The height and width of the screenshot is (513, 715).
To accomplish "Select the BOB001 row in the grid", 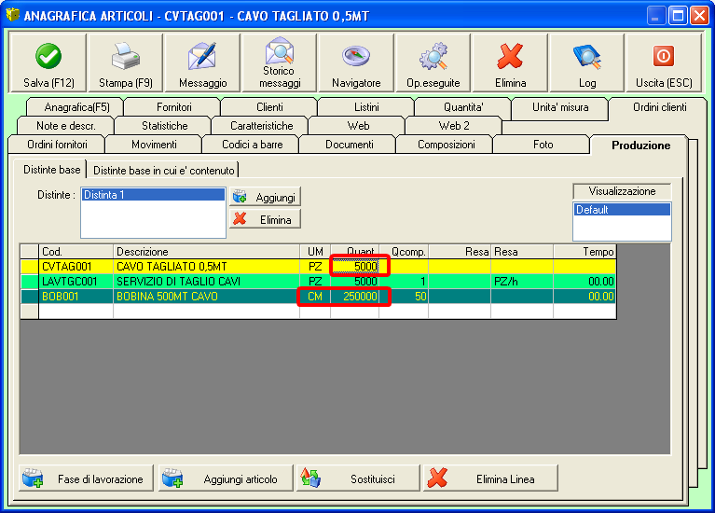I will tap(75, 297).
